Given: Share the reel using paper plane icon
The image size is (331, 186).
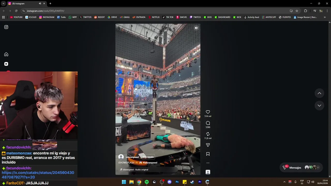Looking at the screenshot, I should pos(208,145).
